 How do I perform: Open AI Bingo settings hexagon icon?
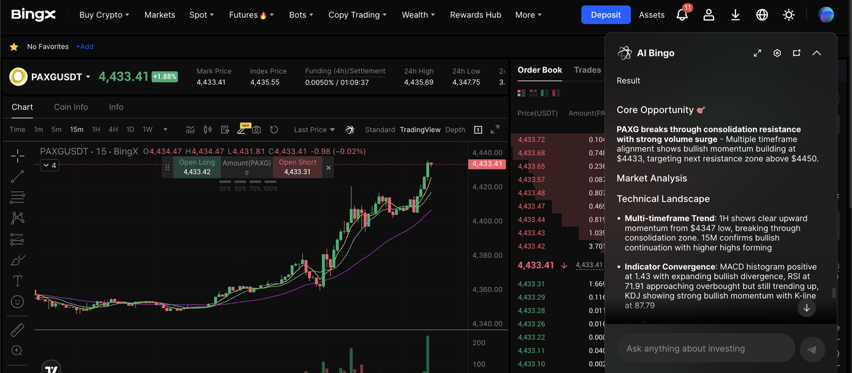click(777, 53)
